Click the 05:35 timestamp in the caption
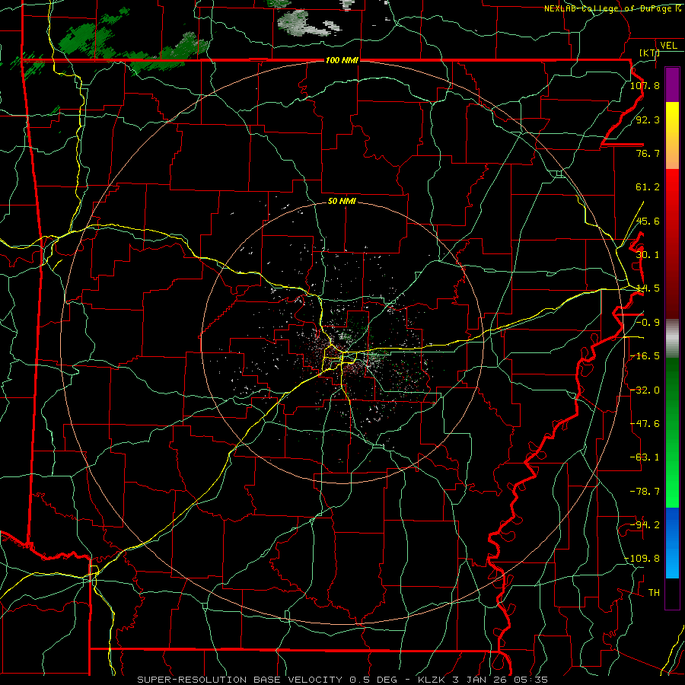Viewport: 685px width, 685px height. [530, 680]
